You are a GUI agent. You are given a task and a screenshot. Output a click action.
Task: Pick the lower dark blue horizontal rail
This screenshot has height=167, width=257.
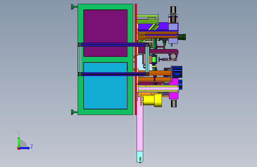pos(114,74)
